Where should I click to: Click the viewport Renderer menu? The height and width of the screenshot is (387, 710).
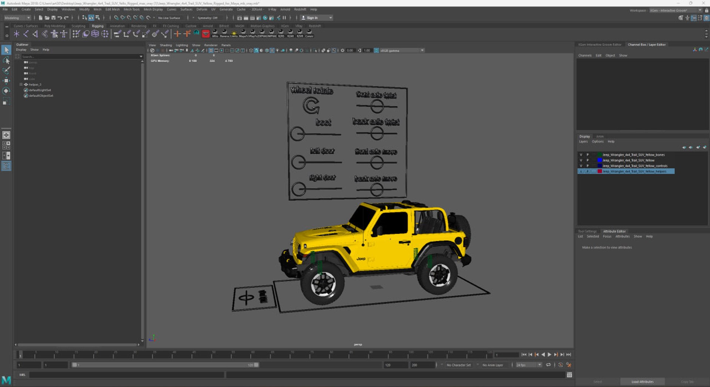tap(211, 45)
